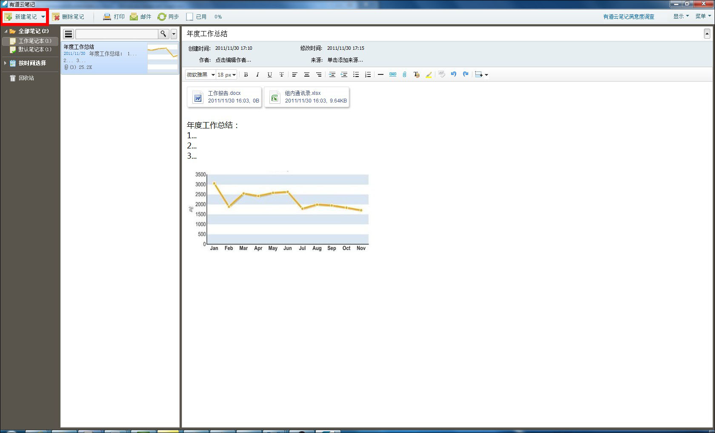Open the 回收站 recycle bin
This screenshot has width=715, height=433.
[22, 78]
